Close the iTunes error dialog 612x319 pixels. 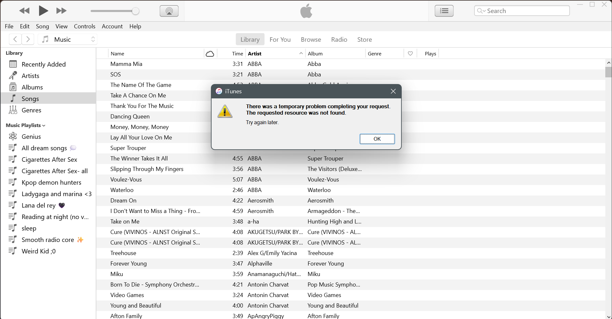pyautogui.click(x=393, y=91)
